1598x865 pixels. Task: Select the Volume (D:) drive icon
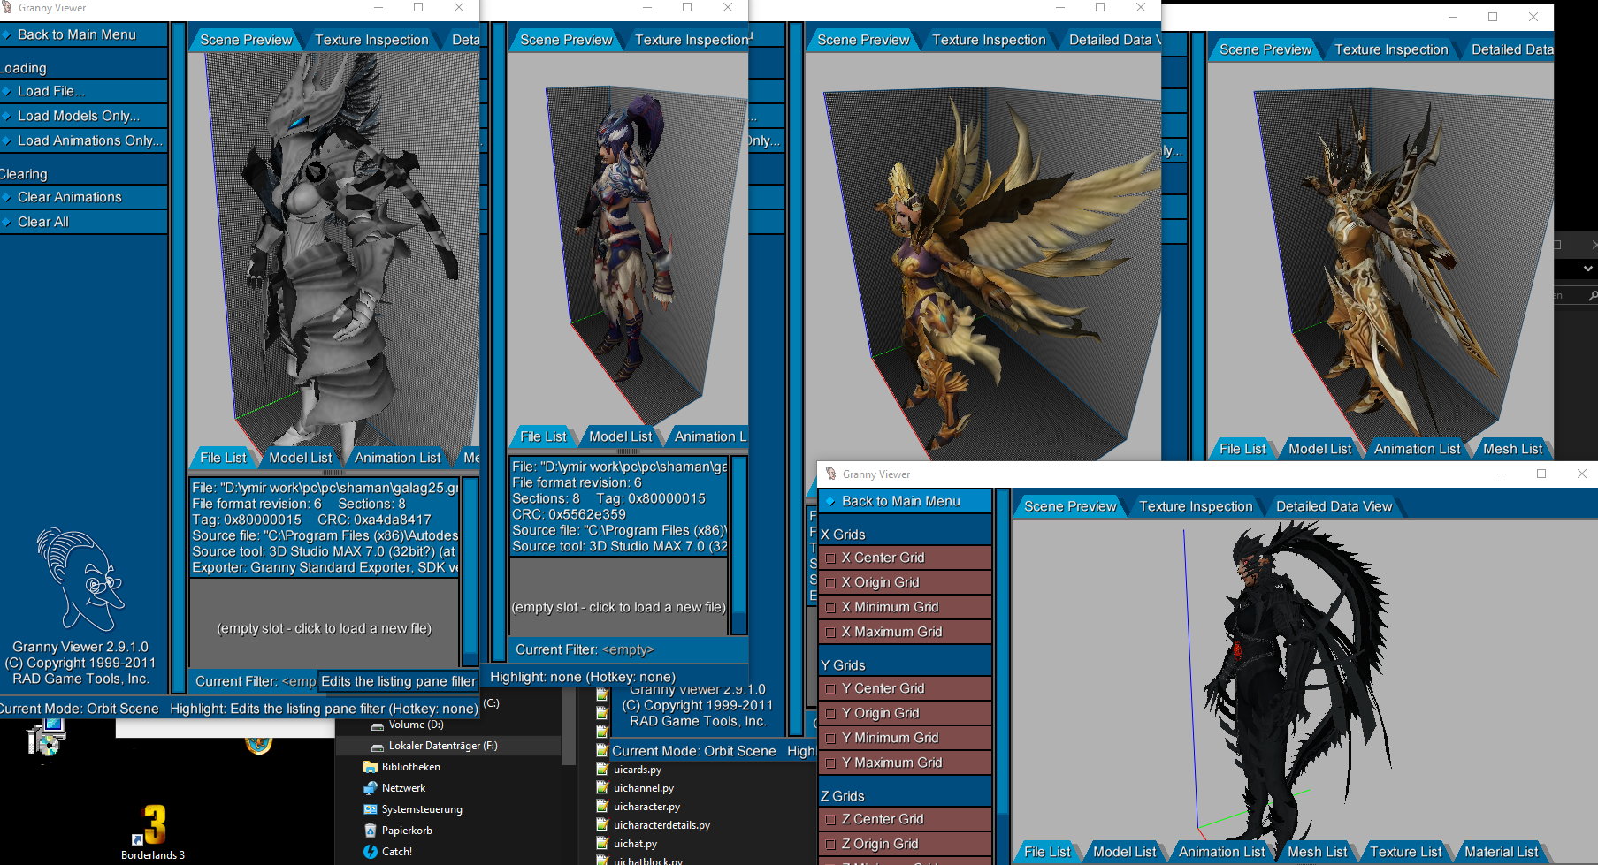(378, 724)
